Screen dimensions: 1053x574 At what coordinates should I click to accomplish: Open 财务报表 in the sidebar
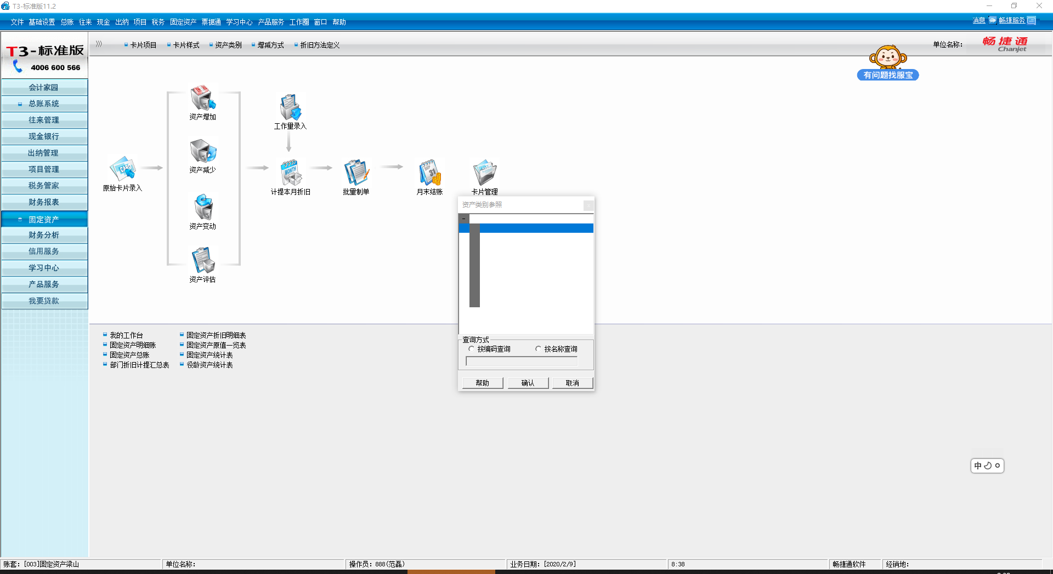coord(44,202)
